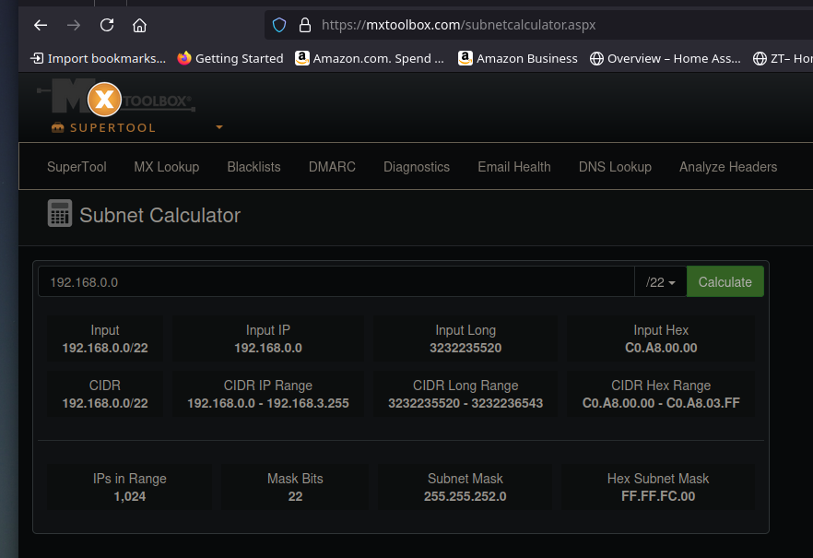Open the /22 CIDR prefix dropdown
The image size is (813, 558).
point(660,281)
